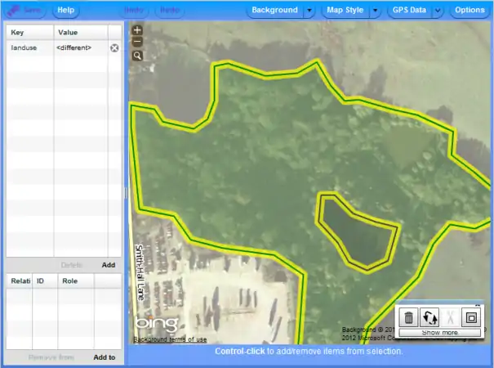This screenshot has width=494, height=368.
Task: Click the parallel way square icon
Action: [470, 317]
